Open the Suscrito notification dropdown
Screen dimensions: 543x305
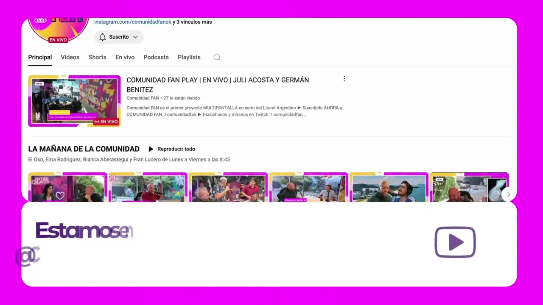[119, 37]
